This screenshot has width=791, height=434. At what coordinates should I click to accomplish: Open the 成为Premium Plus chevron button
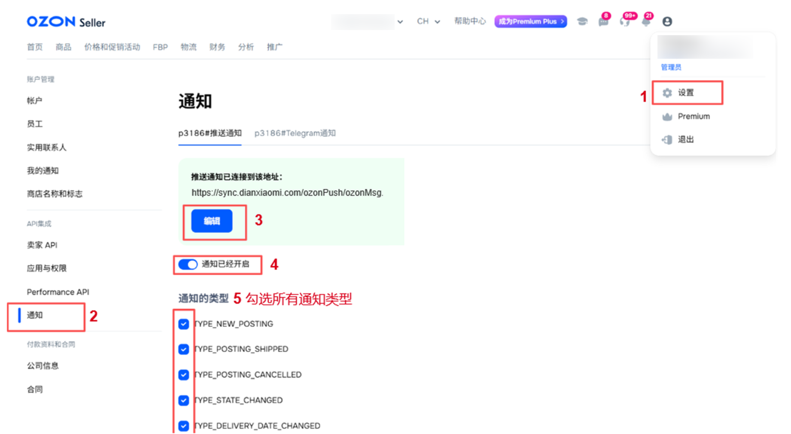pos(530,21)
